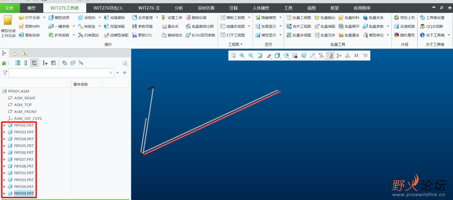Toggle tree columns display in model tree toolbar
Viewport: 453px width, 200px height.
click(x=34, y=63)
